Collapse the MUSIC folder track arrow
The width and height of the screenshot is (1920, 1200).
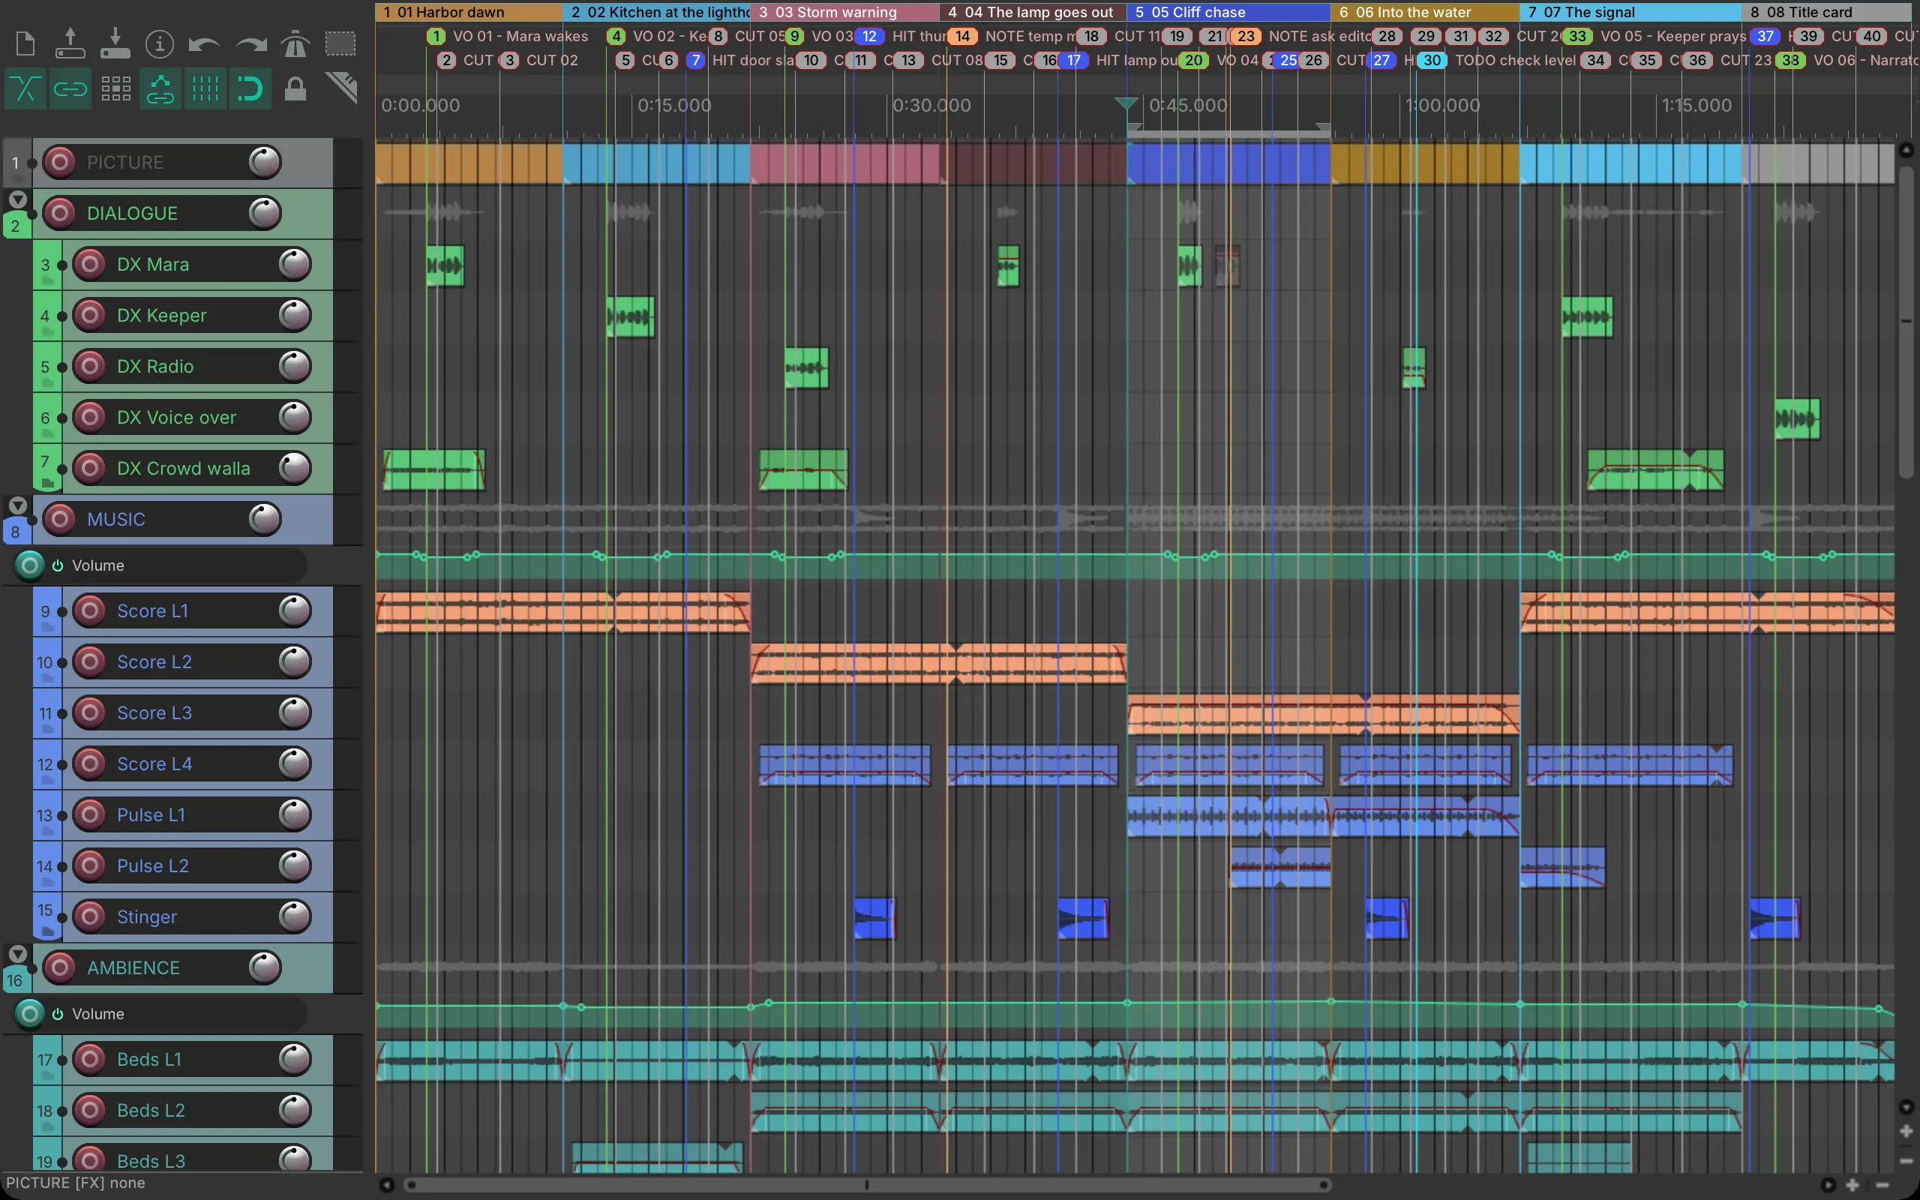pos(17,505)
